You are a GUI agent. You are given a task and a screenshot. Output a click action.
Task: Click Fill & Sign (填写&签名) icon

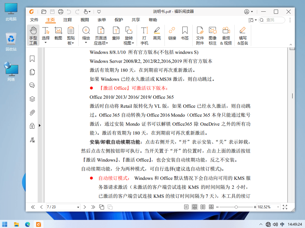pos(243,31)
